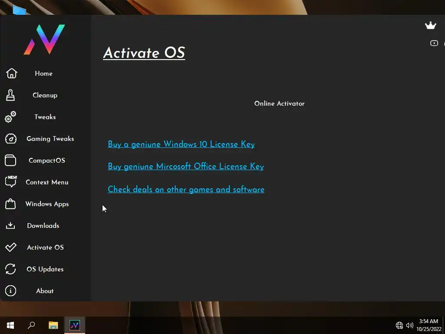This screenshot has width=445, height=334.
Task: Click the About info circle icon
Action: click(x=10, y=291)
